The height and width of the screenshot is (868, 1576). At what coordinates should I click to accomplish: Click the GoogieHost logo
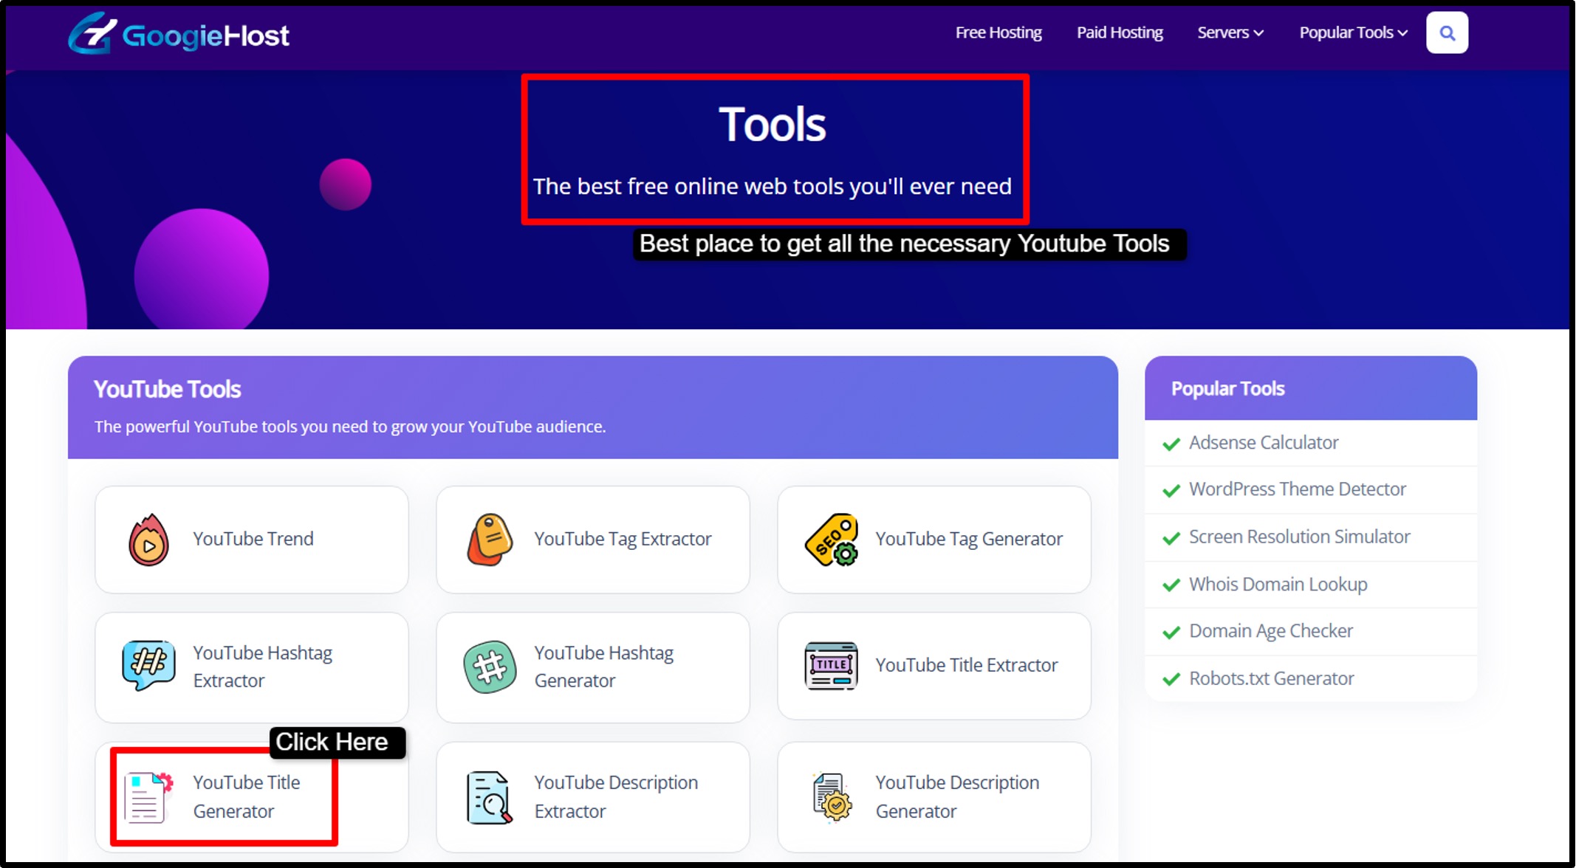(x=179, y=34)
